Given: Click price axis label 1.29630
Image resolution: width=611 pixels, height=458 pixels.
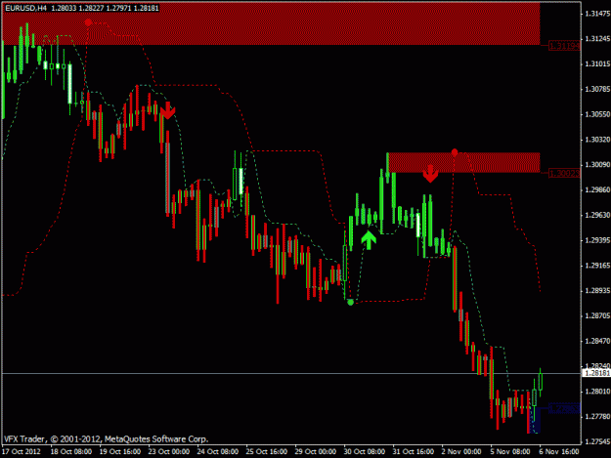Looking at the screenshot, I should click(x=597, y=215).
